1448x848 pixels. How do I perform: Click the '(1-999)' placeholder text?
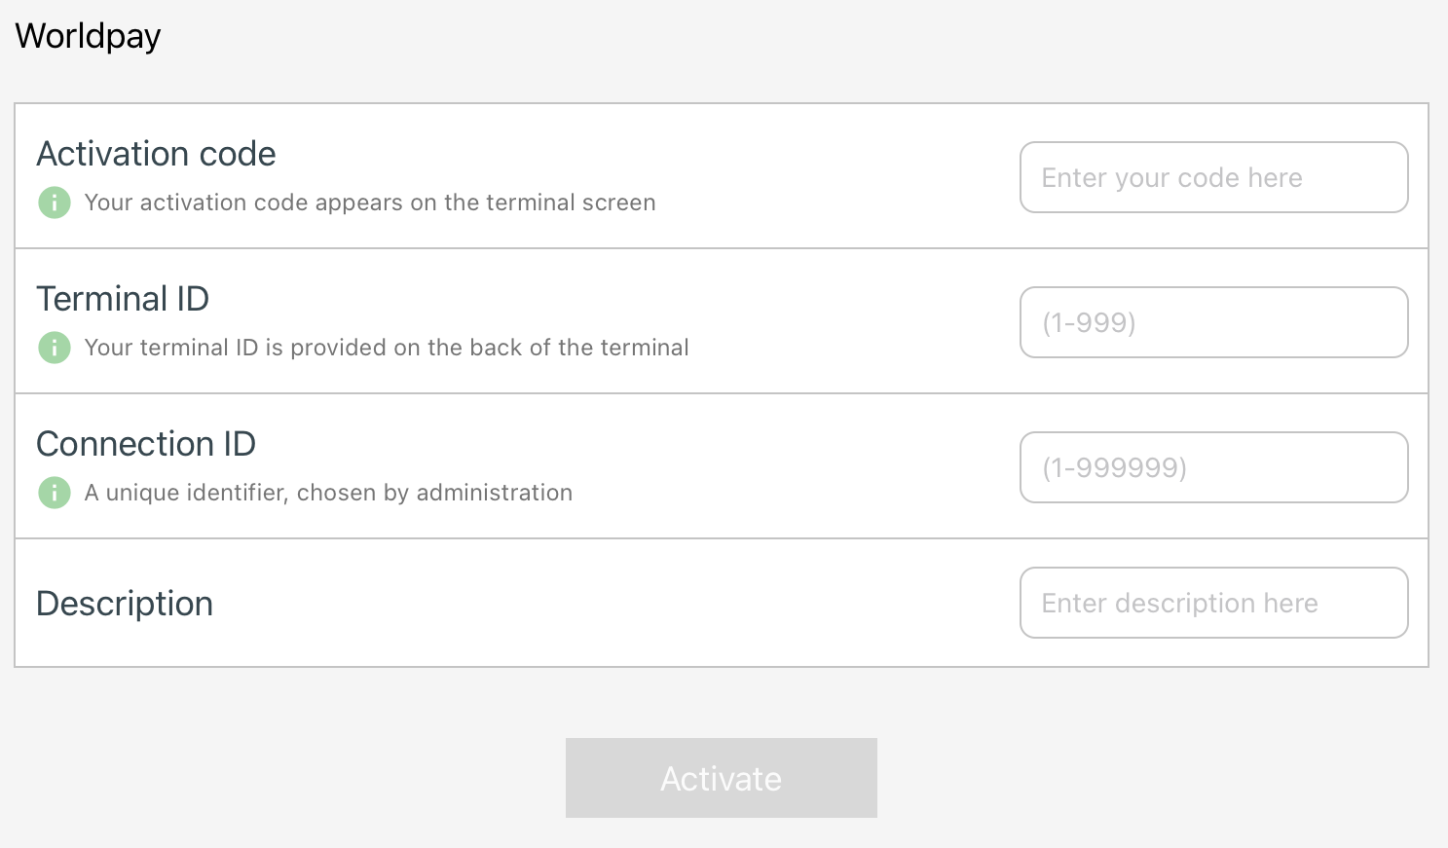coord(1089,322)
